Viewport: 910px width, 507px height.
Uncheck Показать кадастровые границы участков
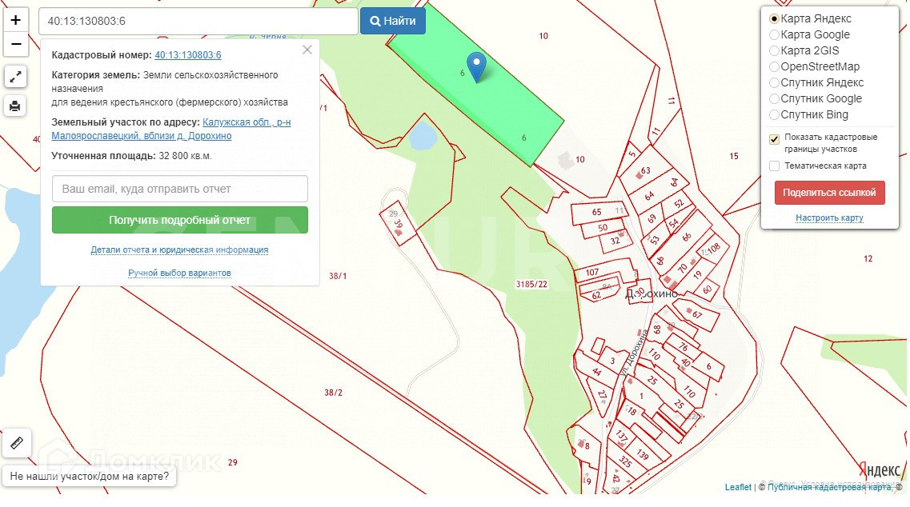[x=774, y=139]
